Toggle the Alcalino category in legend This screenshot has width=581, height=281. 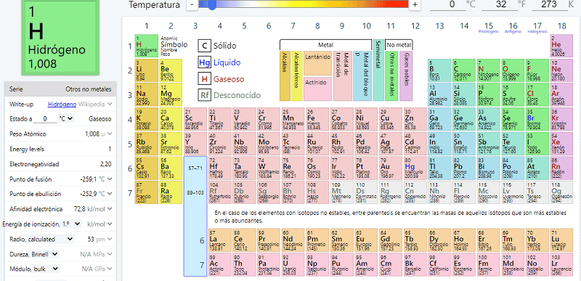click(x=285, y=76)
